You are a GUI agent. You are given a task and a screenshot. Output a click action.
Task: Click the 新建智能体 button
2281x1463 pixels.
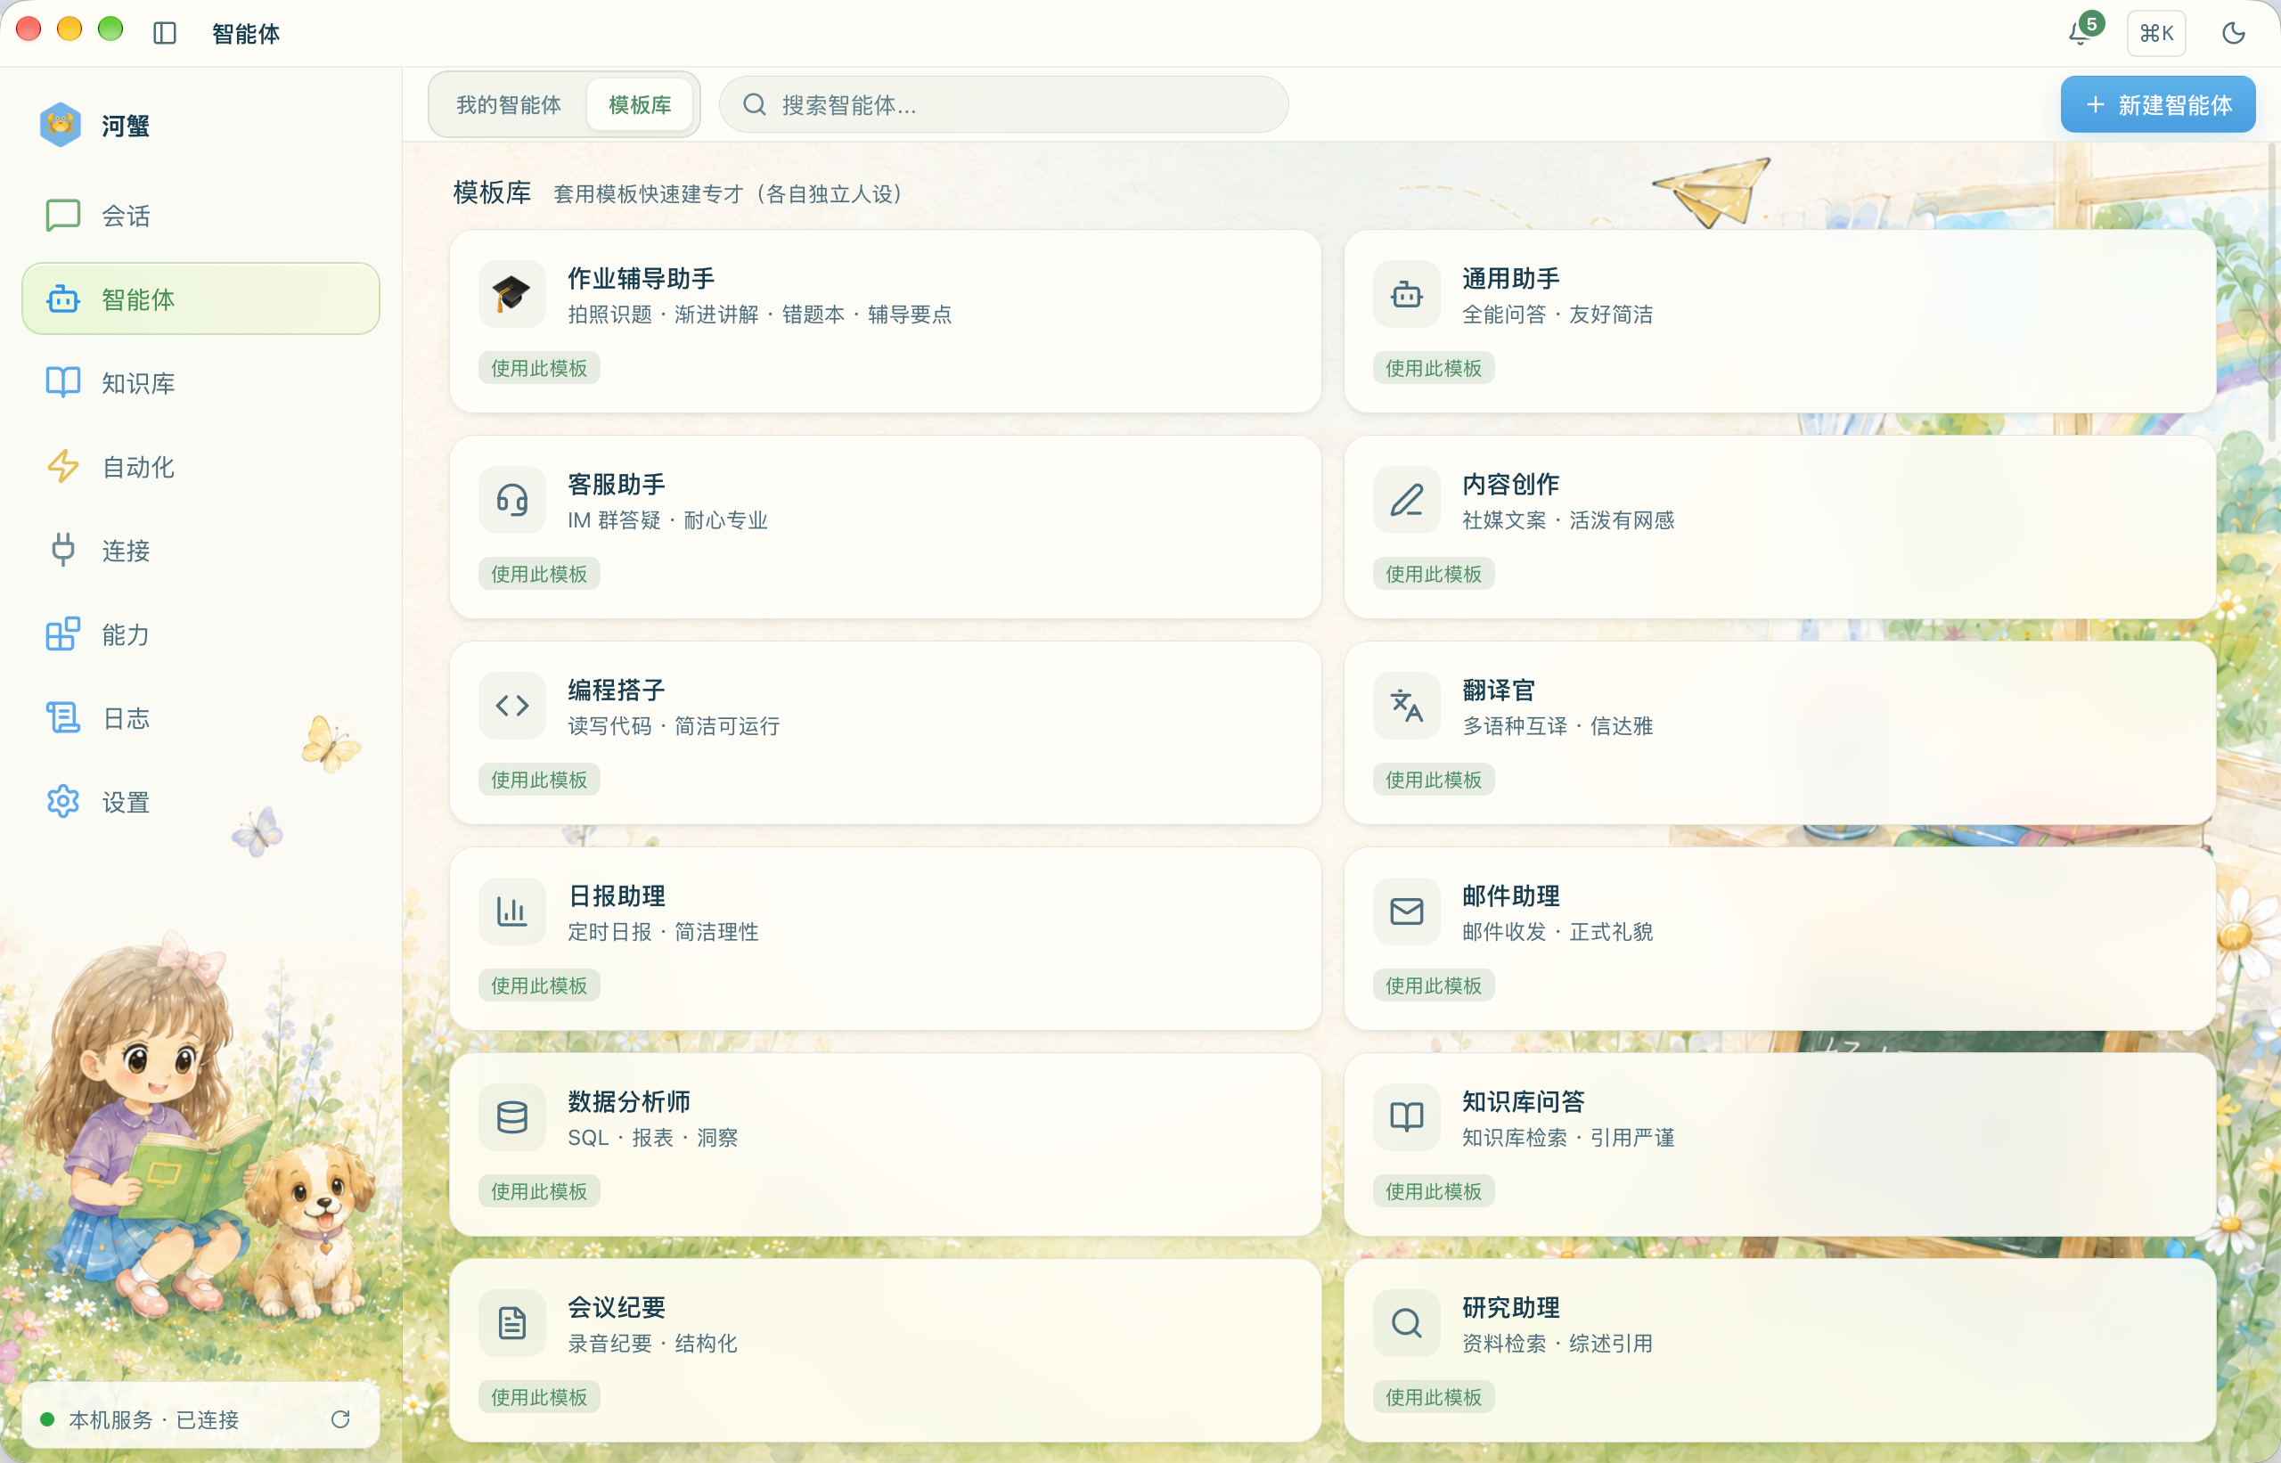(x=2157, y=104)
